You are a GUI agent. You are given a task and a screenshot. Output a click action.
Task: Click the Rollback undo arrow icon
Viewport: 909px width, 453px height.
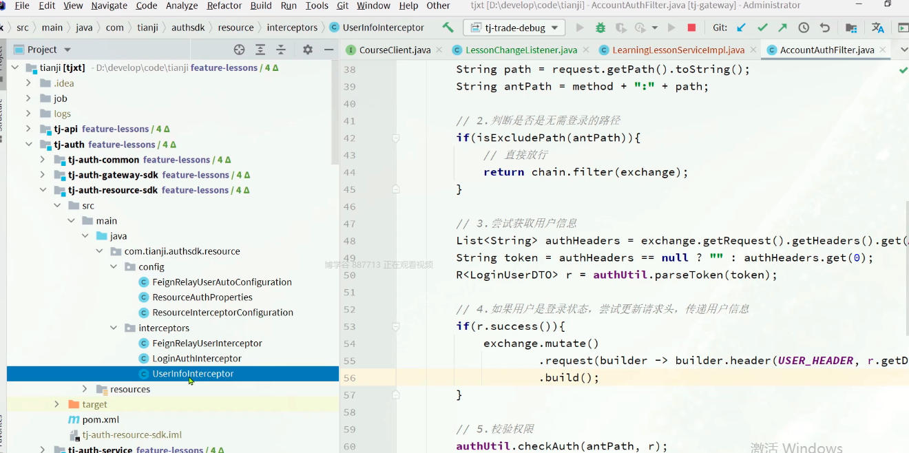pyautogui.click(x=824, y=28)
